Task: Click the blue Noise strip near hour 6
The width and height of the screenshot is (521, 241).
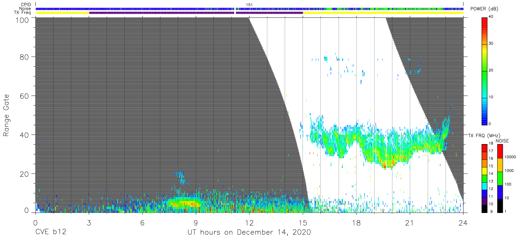Action: pyautogui.click(x=142, y=9)
